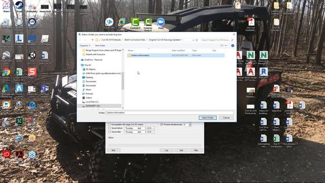This screenshot has width=325, height=183.
Task: Select Batch Conversion Data breadcrumb
Action: [x=135, y=40]
